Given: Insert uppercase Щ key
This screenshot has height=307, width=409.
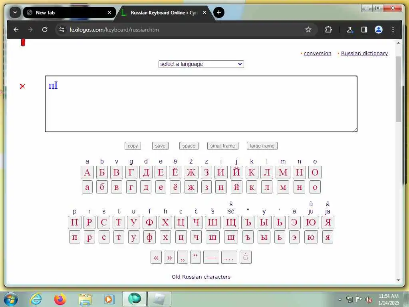Looking at the screenshot, I should coord(231,222).
